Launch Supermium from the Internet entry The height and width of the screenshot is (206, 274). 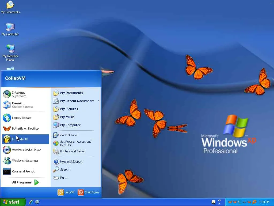[25, 94]
